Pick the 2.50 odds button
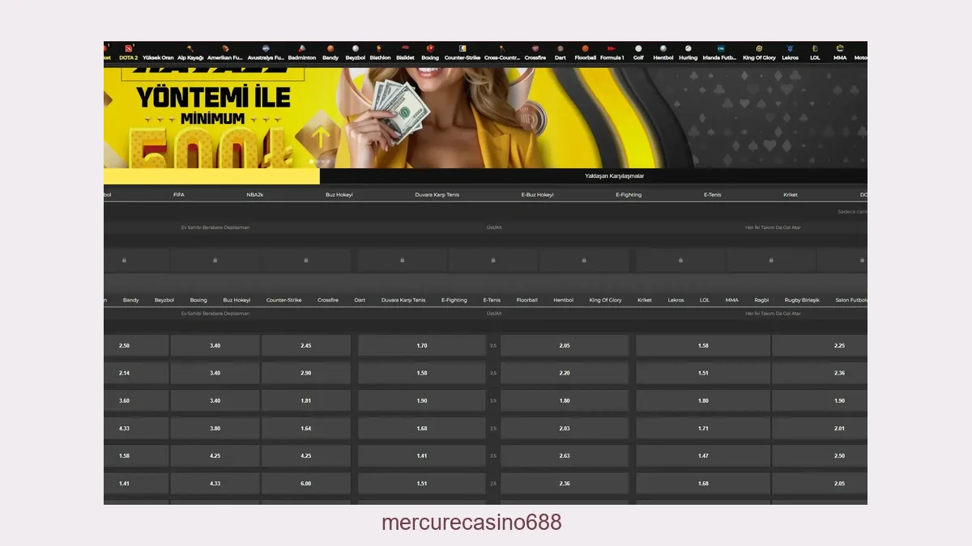Screen dimensions: 972x546 pyautogui.click(x=124, y=345)
